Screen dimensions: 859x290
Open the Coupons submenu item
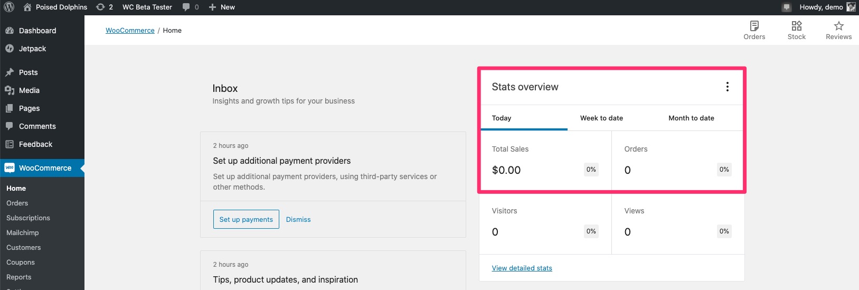pos(21,262)
